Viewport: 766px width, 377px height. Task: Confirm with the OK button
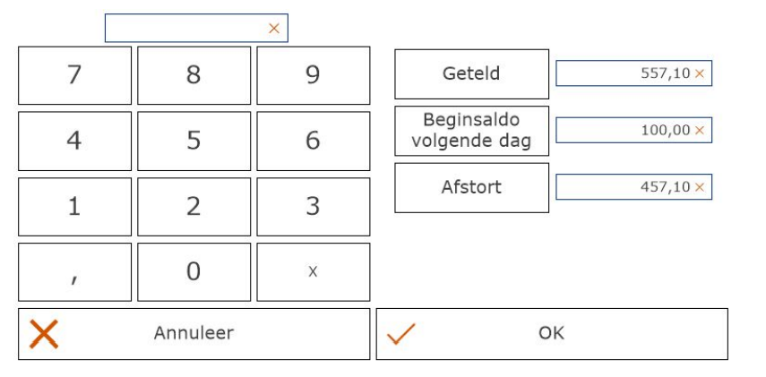(551, 334)
